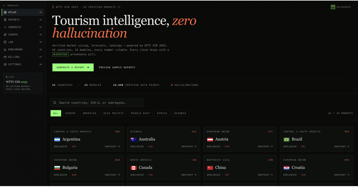
Task: Click the 42 / 42 markets counter
Action: (x=340, y=113)
